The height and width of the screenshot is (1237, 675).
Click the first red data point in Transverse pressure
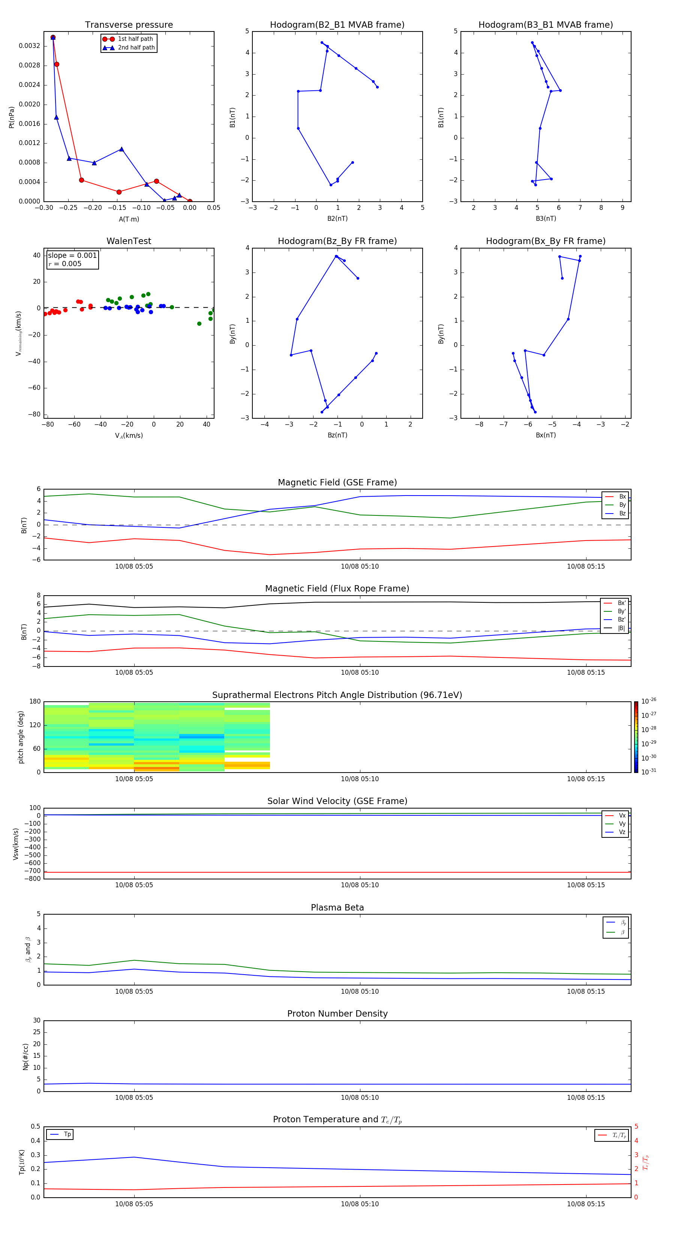53,37
